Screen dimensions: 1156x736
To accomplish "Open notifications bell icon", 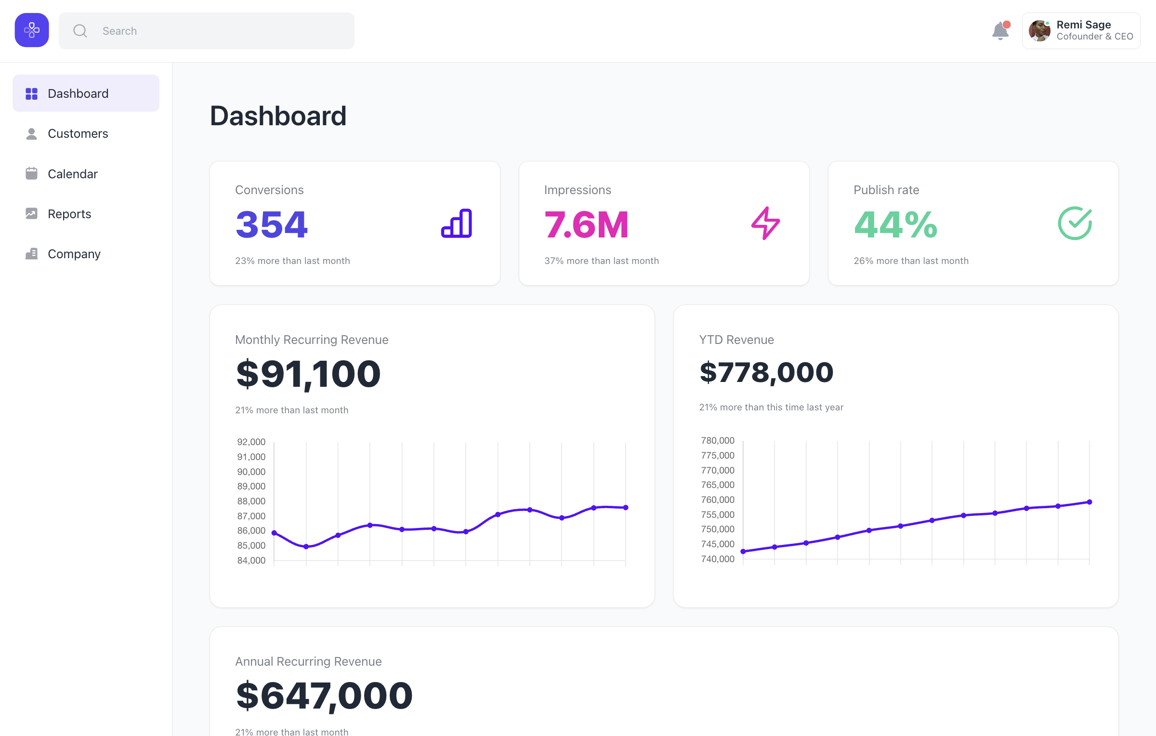I will [x=1000, y=31].
